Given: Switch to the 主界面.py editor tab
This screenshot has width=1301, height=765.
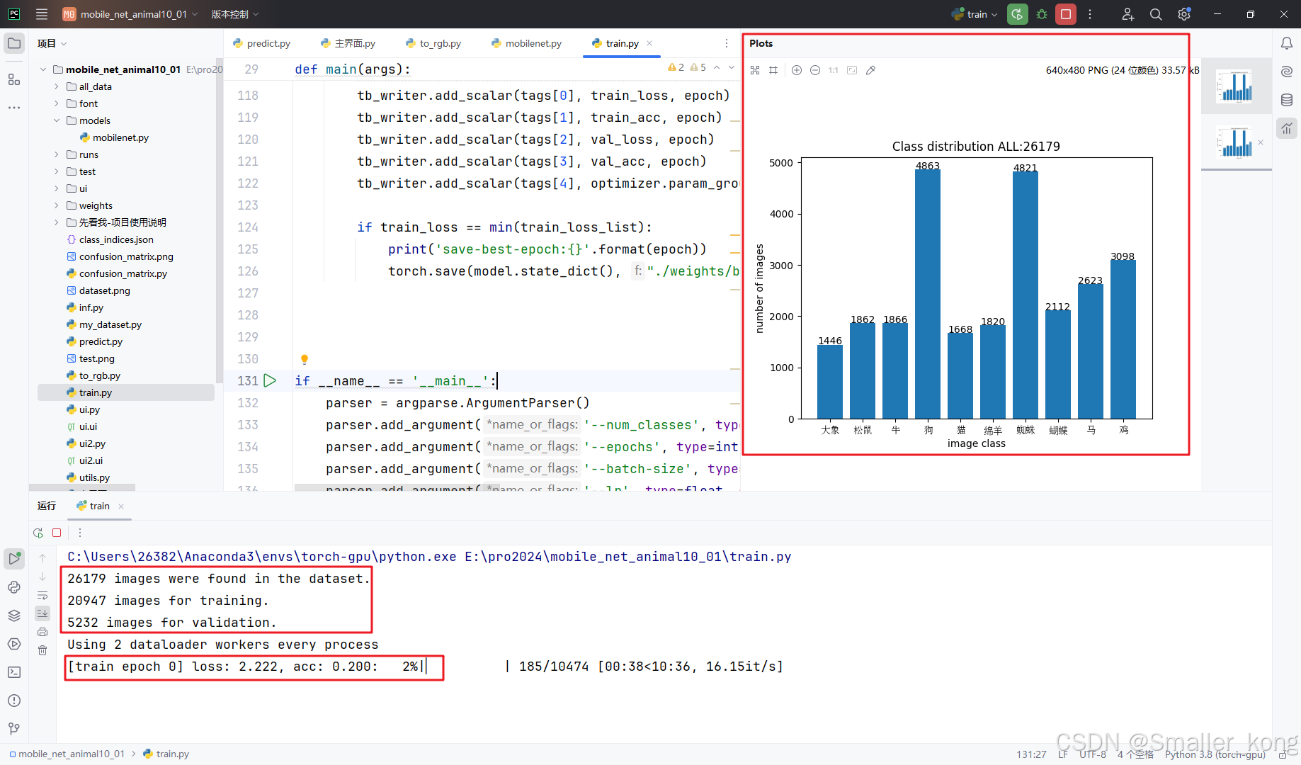Looking at the screenshot, I should pos(348,43).
